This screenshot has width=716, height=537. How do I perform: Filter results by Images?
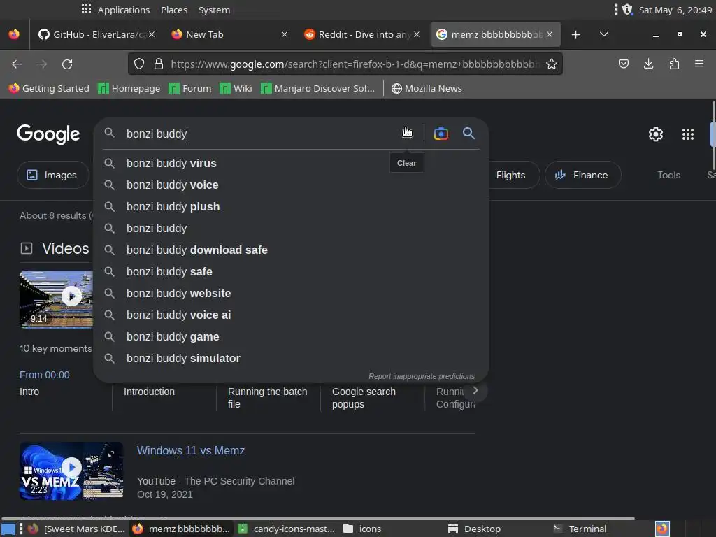(x=52, y=175)
